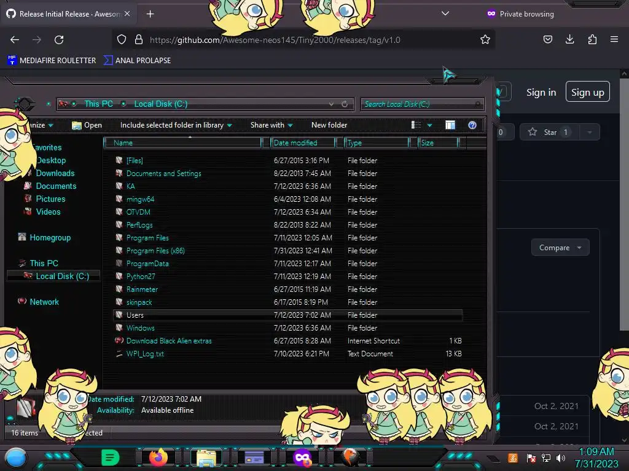Screen dimensions: 629x471
Task: Click Open in Explorer toolbar
Action: [87, 125]
